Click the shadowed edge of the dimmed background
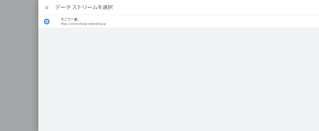The image size is (319, 131). point(36,65)
